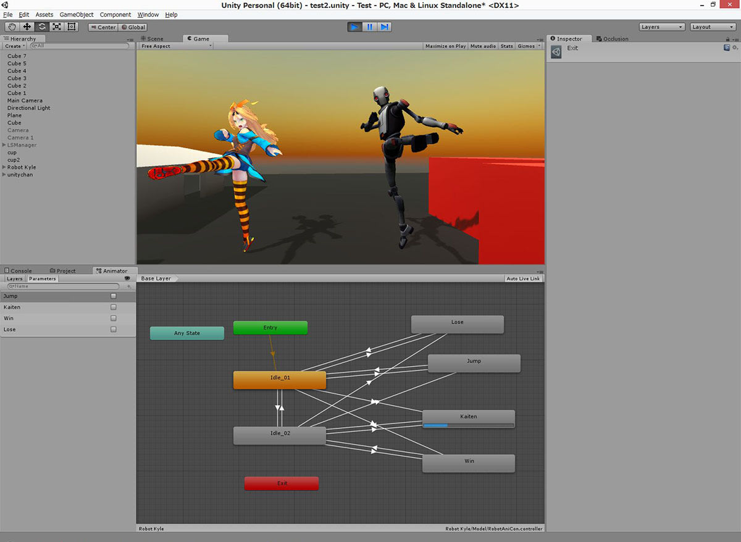Image resolution: width=741 pixels, height=542 pixels.
Task: Select the Hand tool in the toolbar
Action: [x=12, y=27]
